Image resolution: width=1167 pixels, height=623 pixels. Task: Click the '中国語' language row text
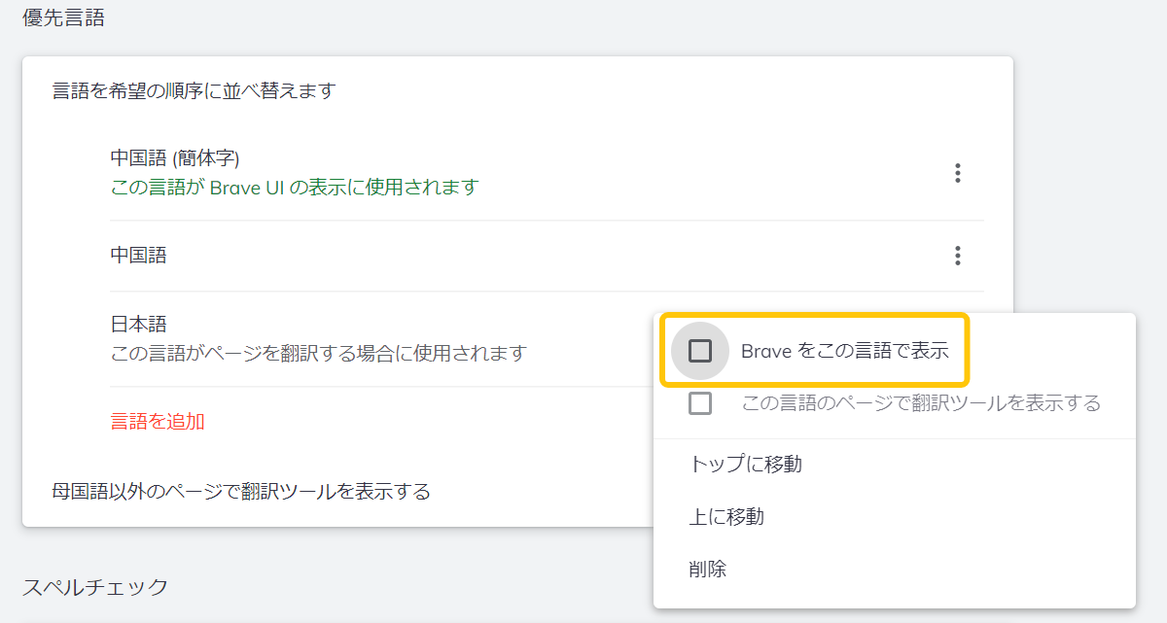pos(139,256)
